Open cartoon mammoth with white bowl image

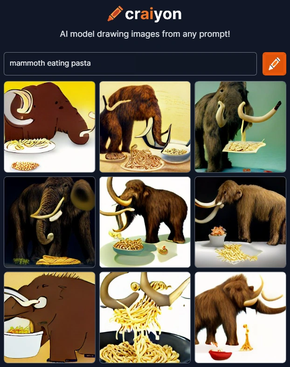[x=50, y=317]
